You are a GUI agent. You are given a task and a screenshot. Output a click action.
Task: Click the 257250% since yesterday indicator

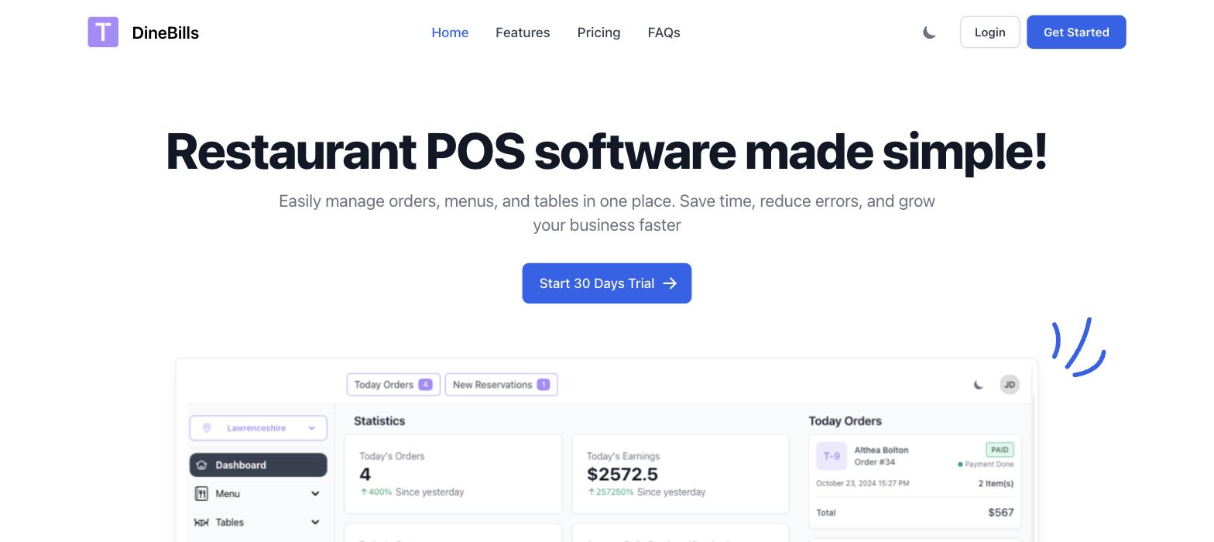646,492
